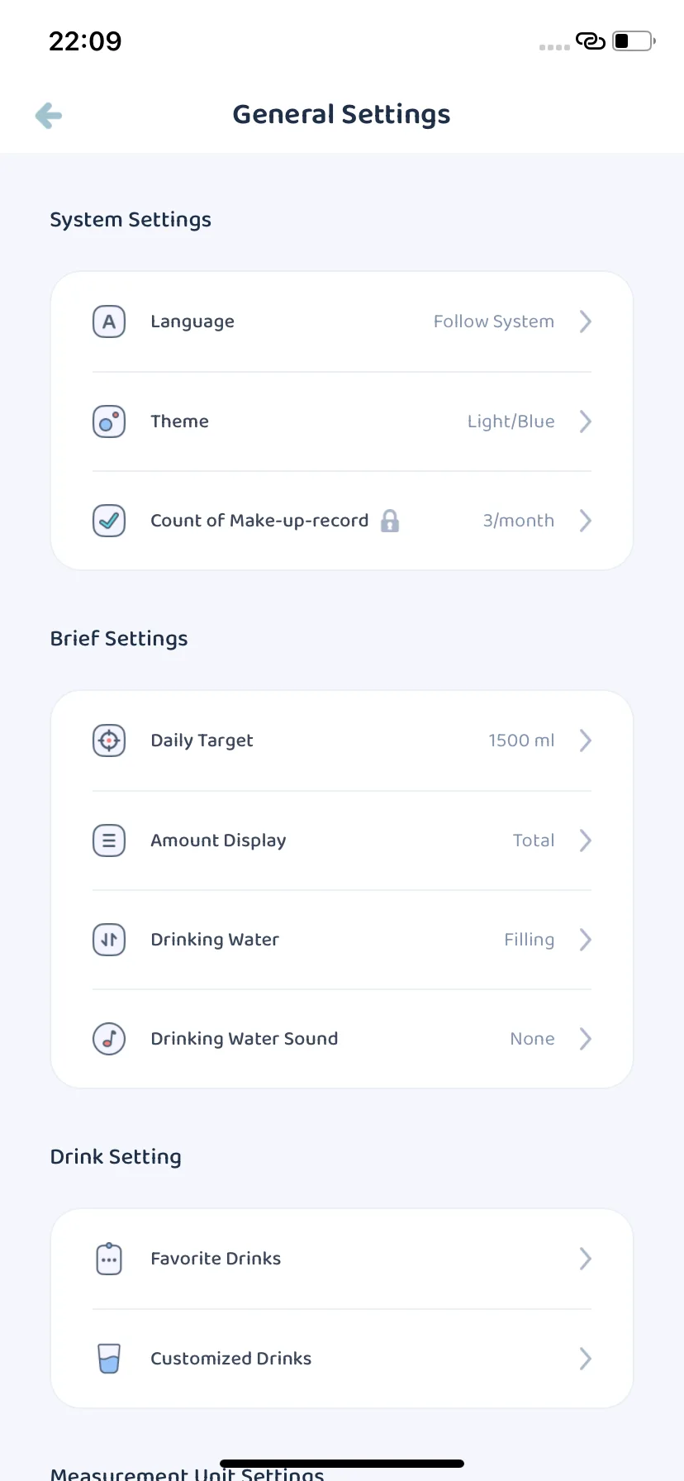Tap the Make-up-record checkmark icon
The height and width of the screenshot is (1481, 684).
[x=109, y=521]
